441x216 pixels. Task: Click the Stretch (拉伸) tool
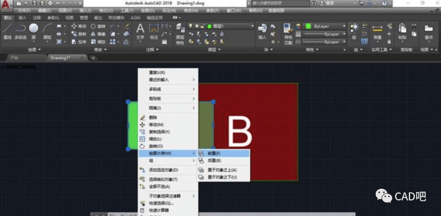pos(79,42)
